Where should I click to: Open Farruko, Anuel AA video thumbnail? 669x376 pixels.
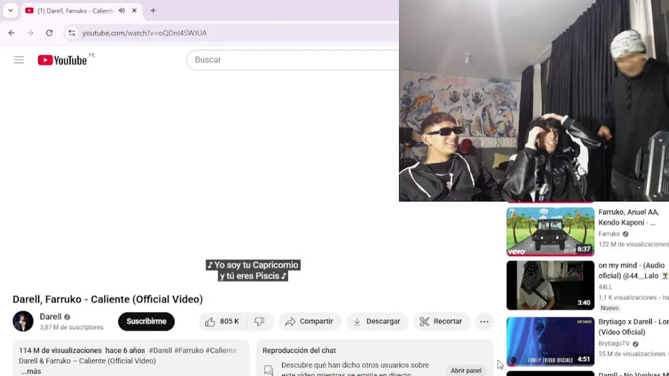point(550,231)
